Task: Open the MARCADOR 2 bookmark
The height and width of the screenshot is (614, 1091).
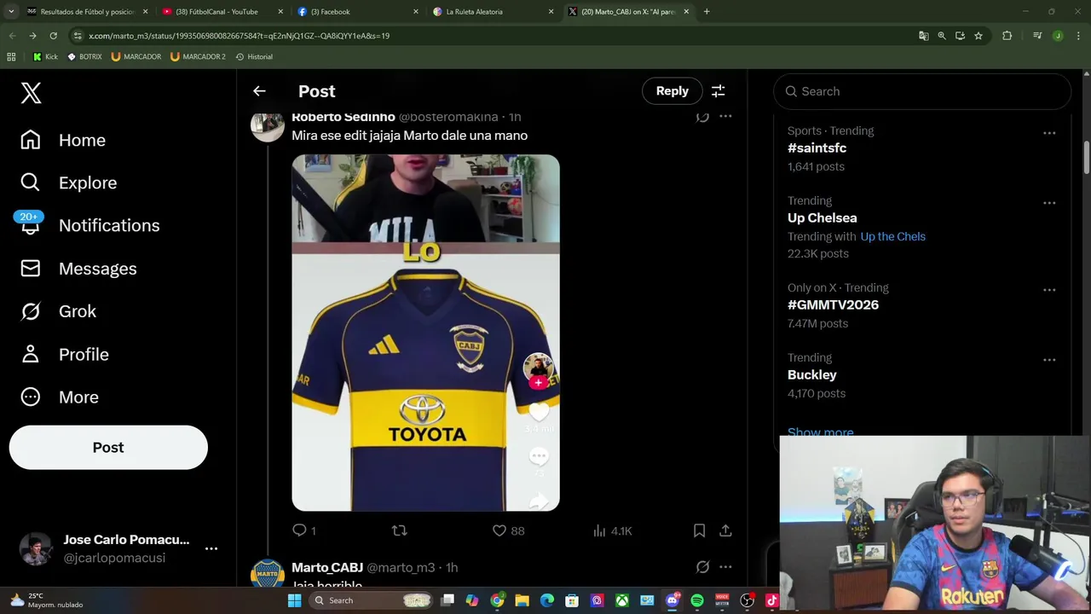Action: click(x=198, y=56)
